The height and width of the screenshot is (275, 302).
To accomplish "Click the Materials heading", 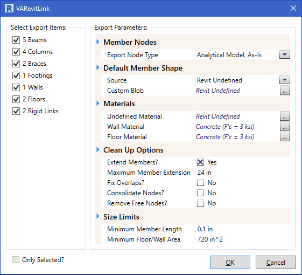I will point(119,104).
